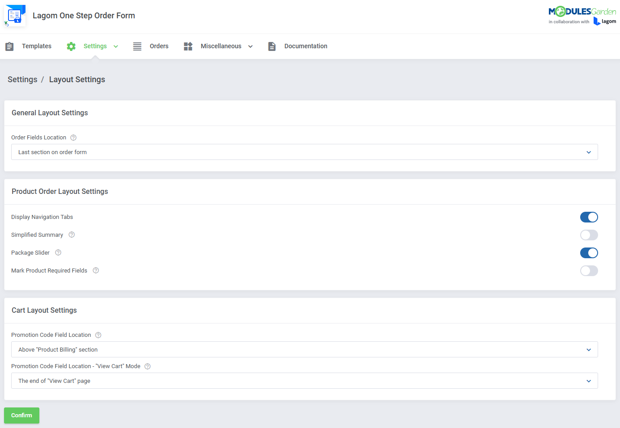Viewport: 620px width, 428px height.
Task: Click the Templates clipboard icon
Action: 9,46
